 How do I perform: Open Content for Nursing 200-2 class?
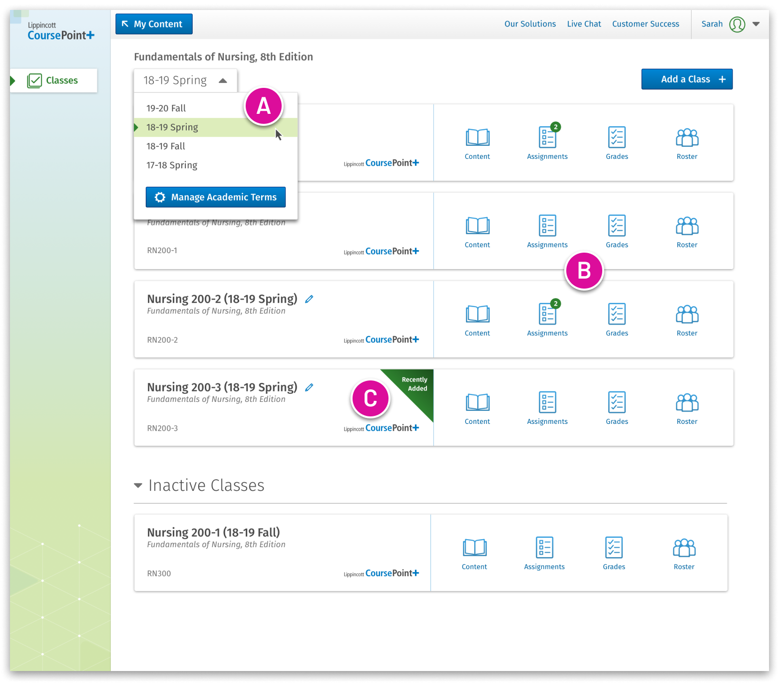pos(477,320)
